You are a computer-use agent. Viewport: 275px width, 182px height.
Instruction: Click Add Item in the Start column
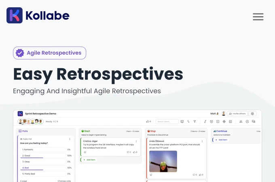pyautogui.click(x=89, y=160)
